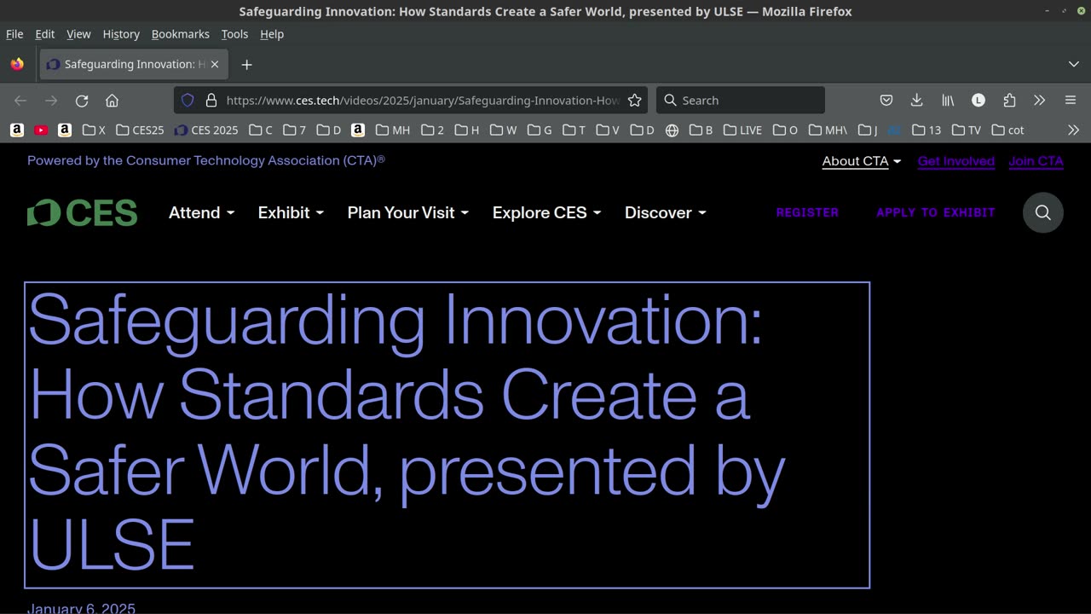Expand the Discover menu
This screenshot has height=614, width=1091.
(666, 213)
